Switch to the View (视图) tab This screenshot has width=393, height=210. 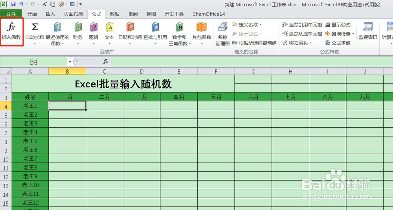(x=151, y=14)
